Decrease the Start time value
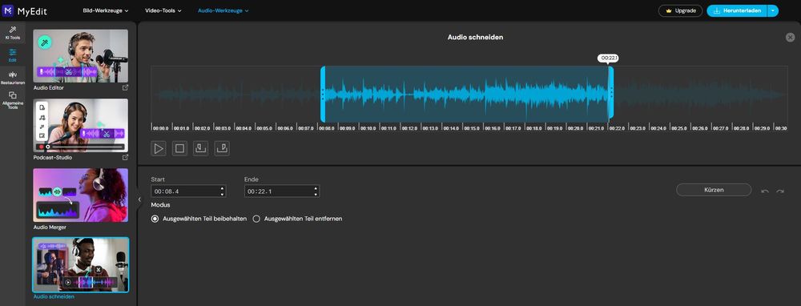This screenshot has height=306, width=801. [x=222, y=194]
